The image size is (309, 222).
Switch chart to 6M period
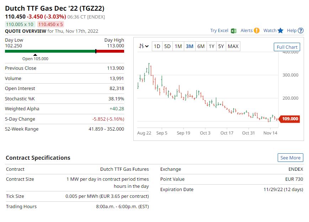pos(201,46)
